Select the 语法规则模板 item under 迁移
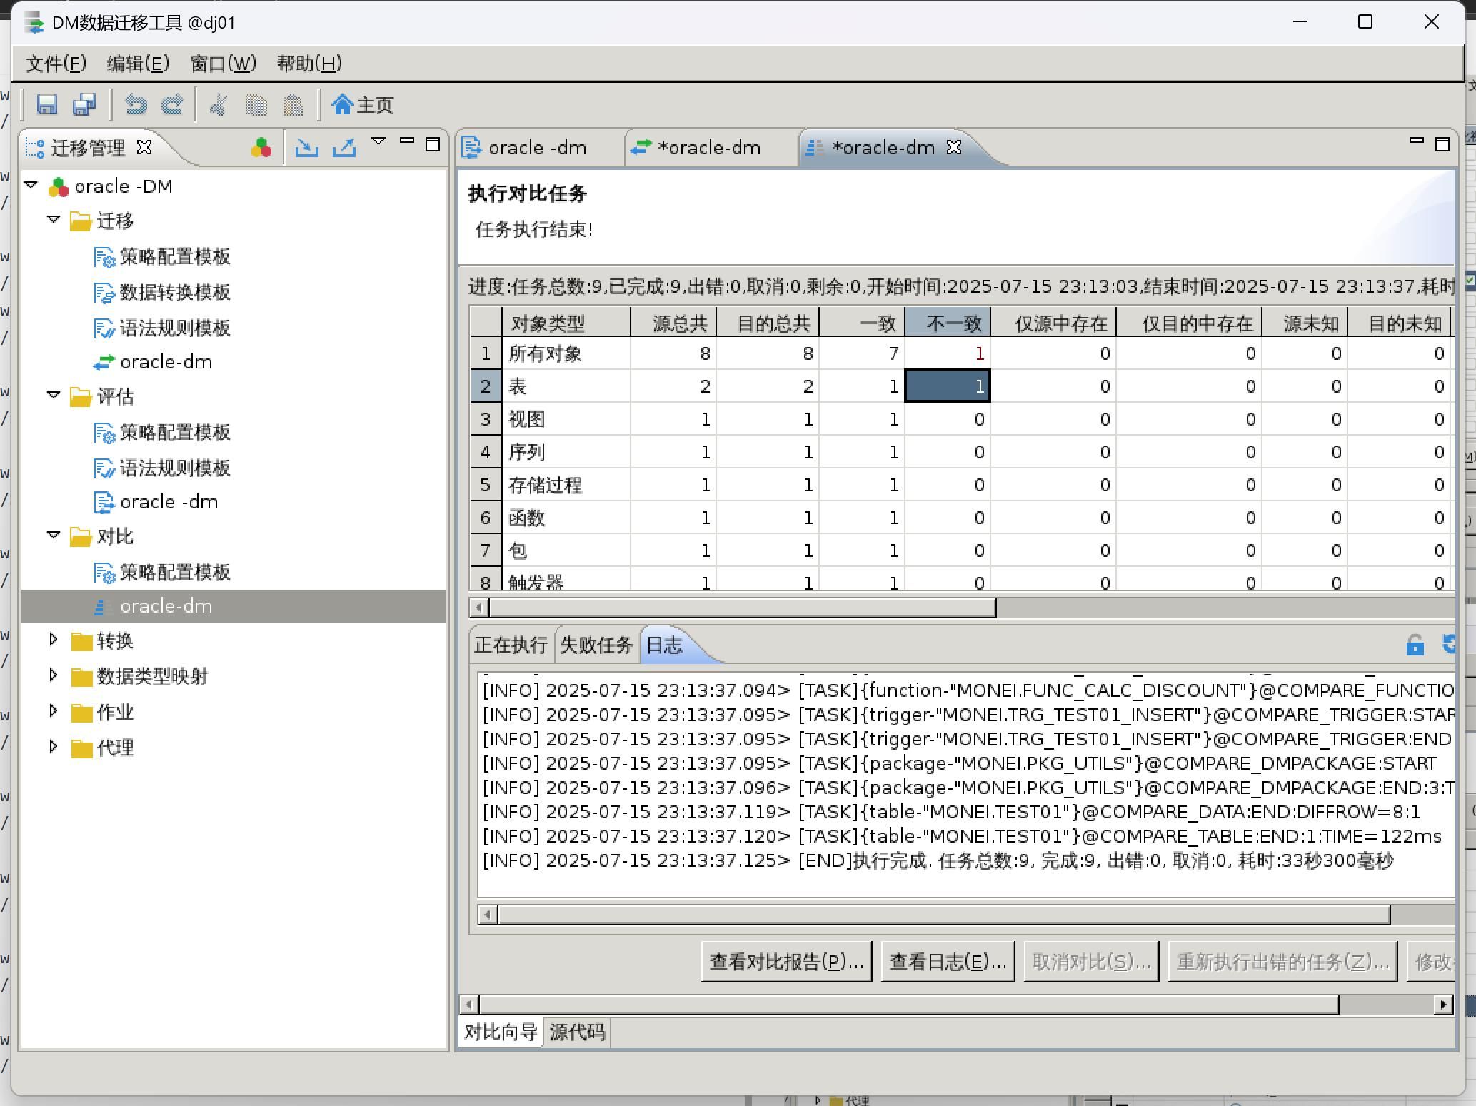This screenshot has height=1106, width=1476. coord(174,328)
